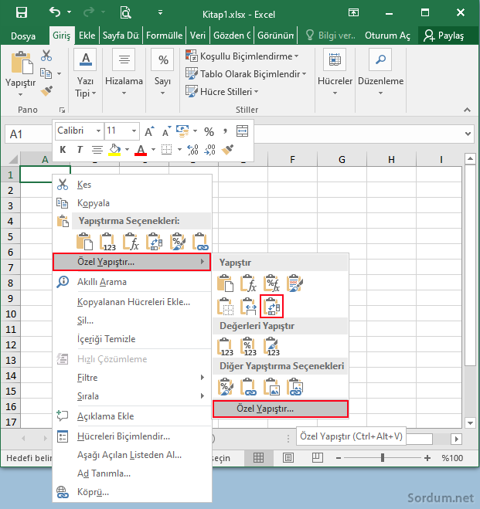Click the red font color A in the mini toolbar
Image resolution: width=480 pixels, height=509 pixels.
(x=141, y=150)
